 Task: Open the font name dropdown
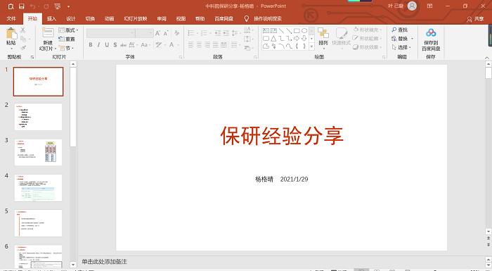pyautogui.click(x=132, y=33)
